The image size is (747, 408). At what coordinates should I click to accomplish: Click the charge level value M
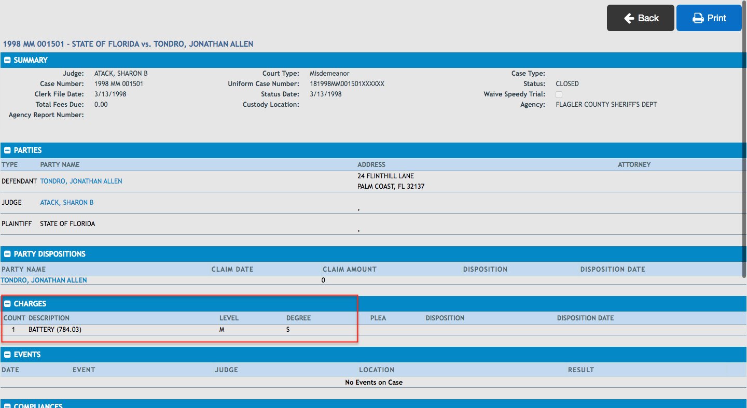click(222, 330)
